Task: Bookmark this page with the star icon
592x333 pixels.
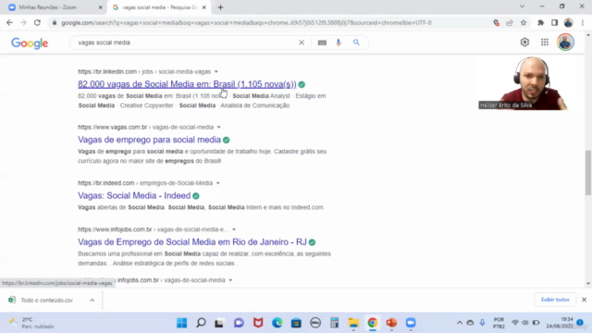Action: pos(524,22)
